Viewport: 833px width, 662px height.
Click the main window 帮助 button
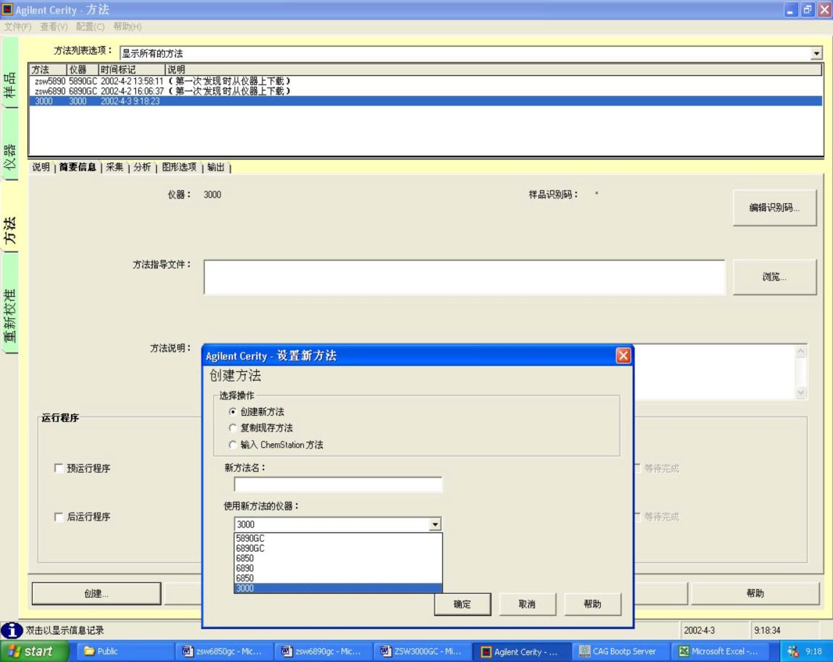click(755, 593)
